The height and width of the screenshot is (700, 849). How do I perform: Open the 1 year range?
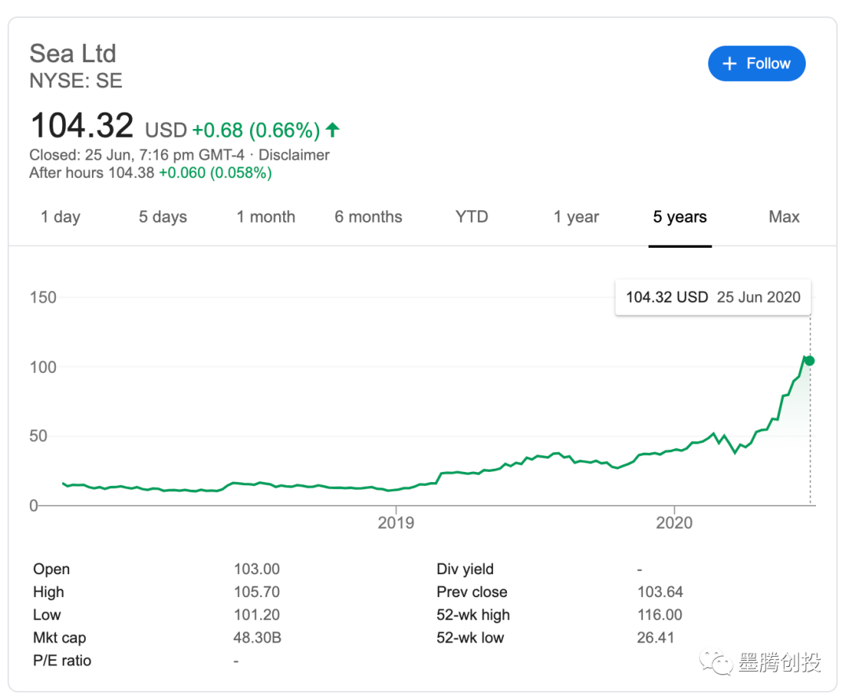click(x=576, y=217)
